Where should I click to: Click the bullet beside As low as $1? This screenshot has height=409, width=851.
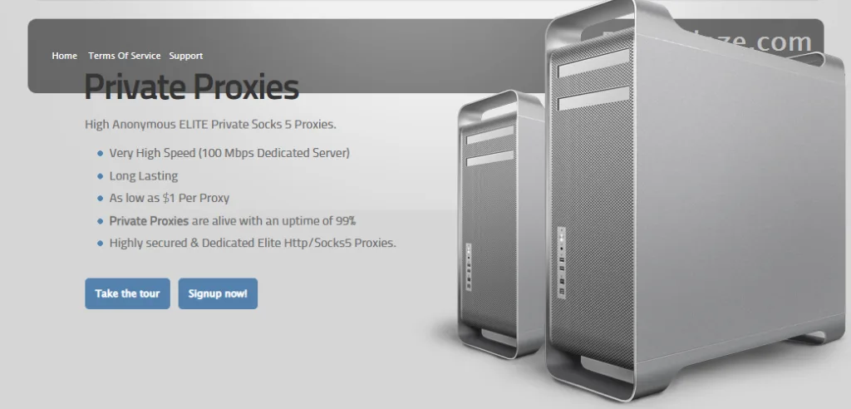[100, 199]
